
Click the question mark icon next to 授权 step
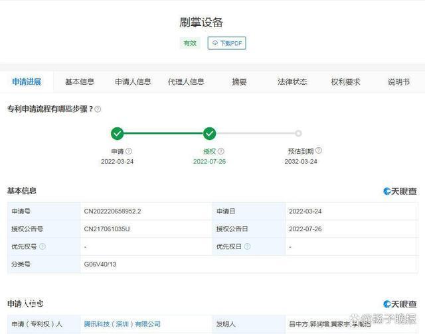point(221,151)
